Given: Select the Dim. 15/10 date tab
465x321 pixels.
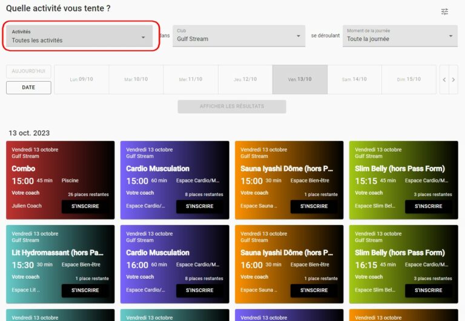Looking at the screenshot, I should click(x=409, y=79).
